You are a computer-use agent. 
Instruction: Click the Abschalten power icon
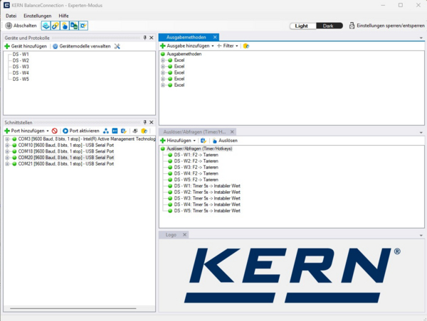pos(9,26)
